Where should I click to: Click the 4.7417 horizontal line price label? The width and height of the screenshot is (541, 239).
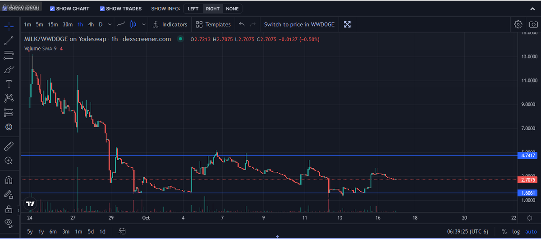pyautogui.click(x=528, y=156)
